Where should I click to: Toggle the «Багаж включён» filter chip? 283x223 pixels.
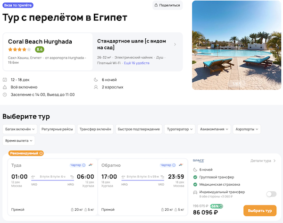(19, 129)
